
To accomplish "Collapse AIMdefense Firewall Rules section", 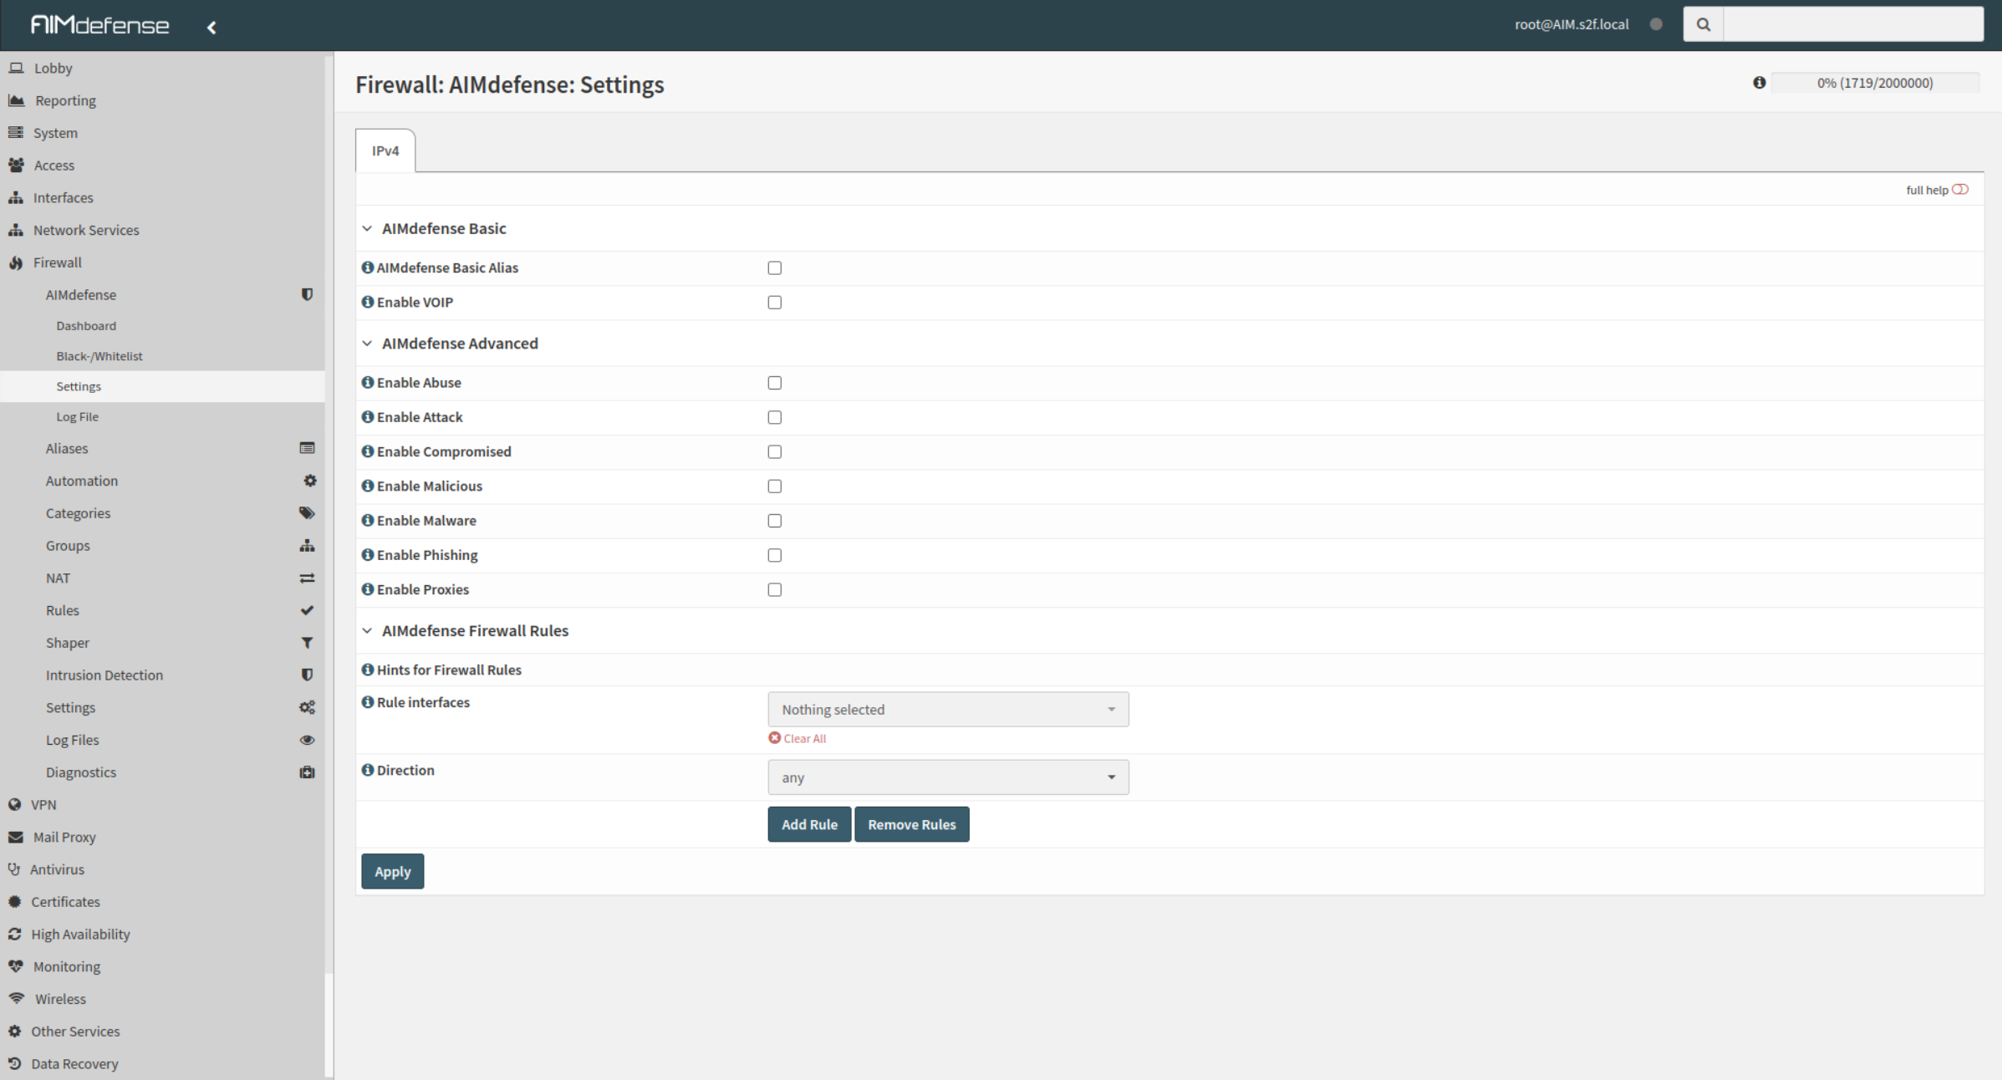I will click(x=367, y=631).
